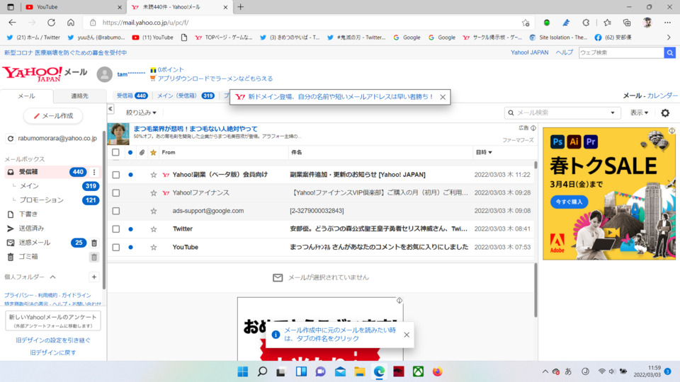Launch Firefox from the taskbar
The width and height of the screenshot is (680, 382).
(438, 371)
